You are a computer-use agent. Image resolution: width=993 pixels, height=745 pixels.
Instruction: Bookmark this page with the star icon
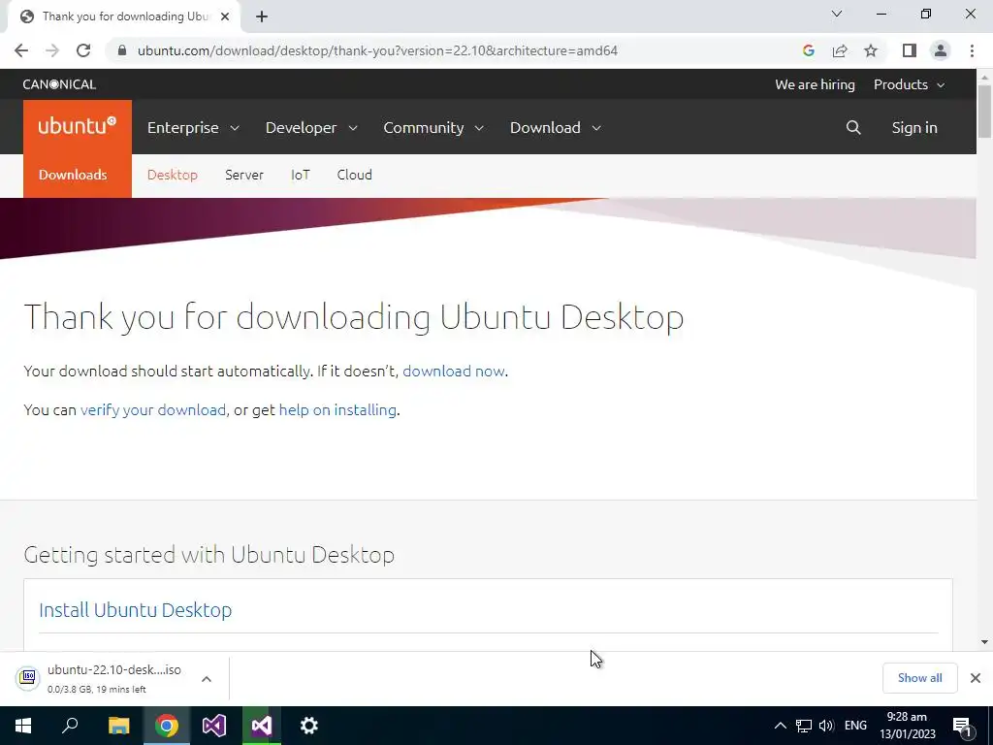(x=871, y=50)
